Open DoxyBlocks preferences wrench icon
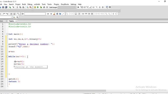Viewport: 168px width, 94px height. coord(18,14)
